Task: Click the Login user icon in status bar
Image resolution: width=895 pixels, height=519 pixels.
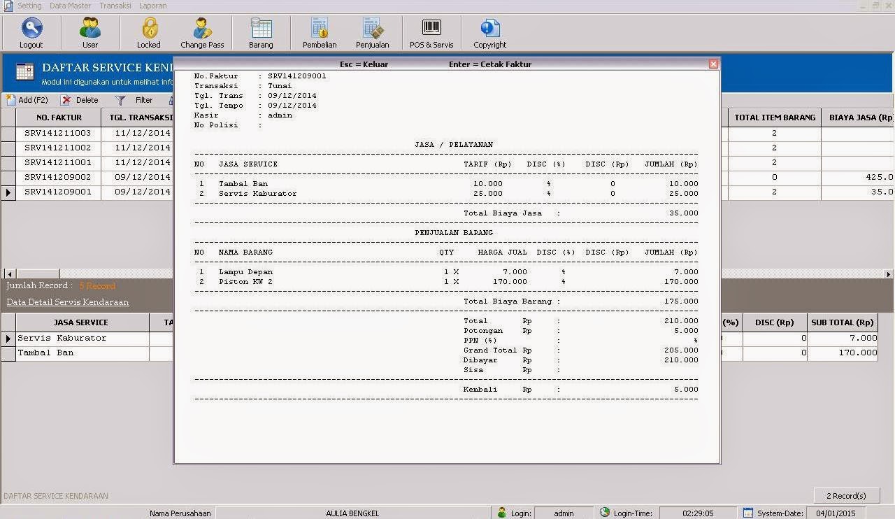Action: pos(501,513)
